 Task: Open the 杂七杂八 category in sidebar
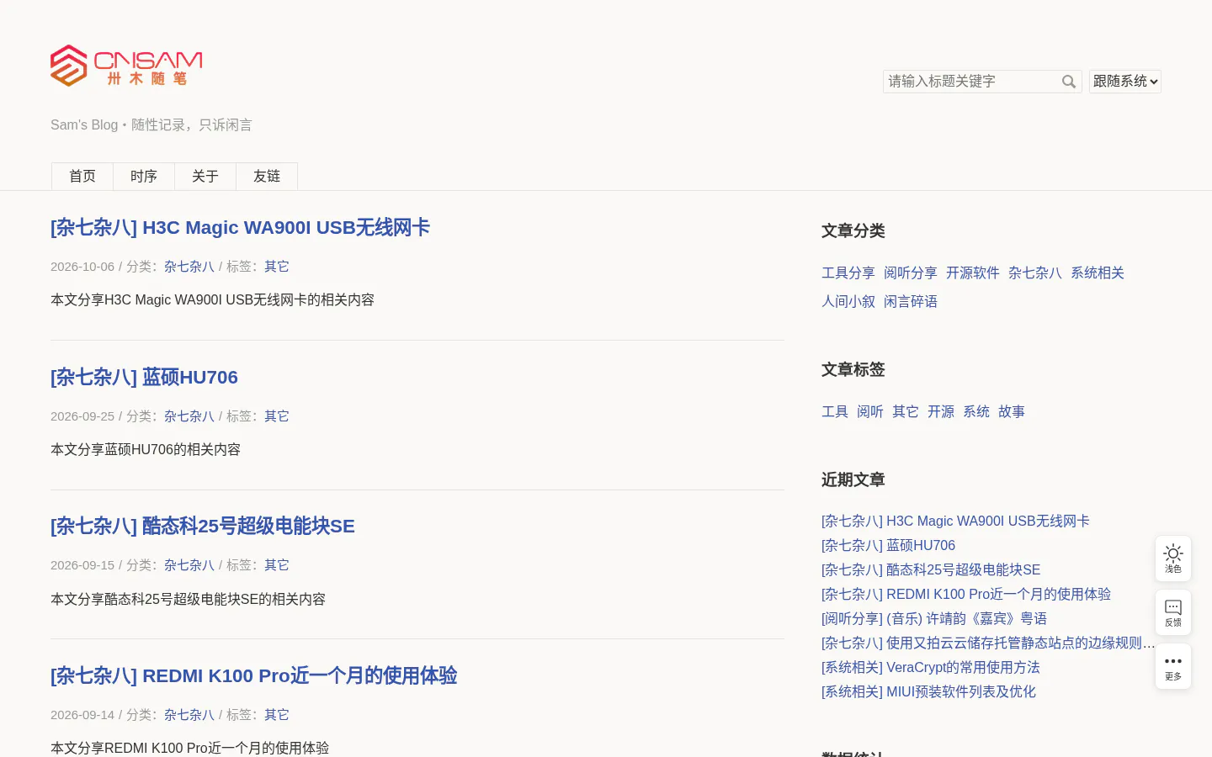point(1035,273)
